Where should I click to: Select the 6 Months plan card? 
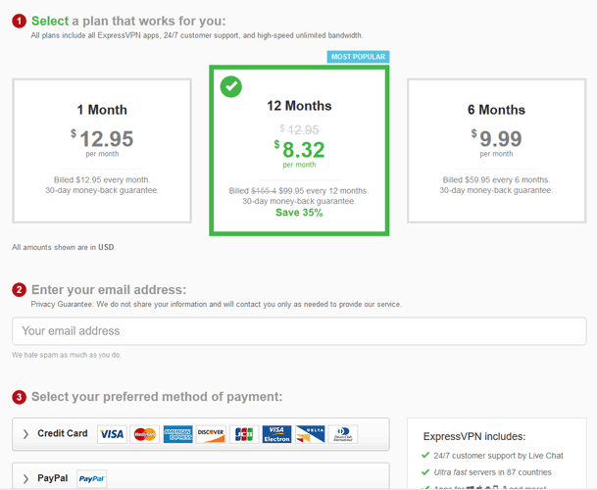(x=496, y=151)
